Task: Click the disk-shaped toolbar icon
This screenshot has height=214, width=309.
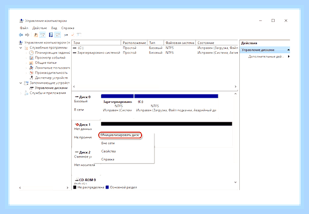Action: click(66, 35)
